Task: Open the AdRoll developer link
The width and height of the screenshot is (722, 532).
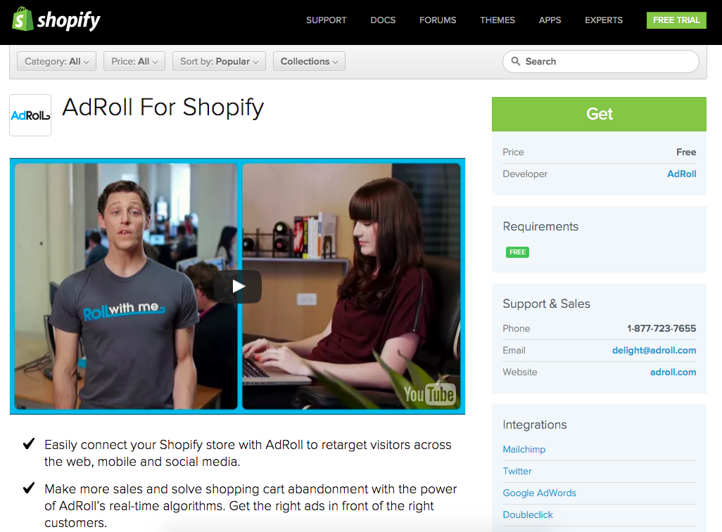Action: click(x=681, y=174)
